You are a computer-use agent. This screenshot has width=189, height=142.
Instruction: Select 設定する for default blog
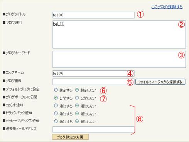tap(56, 90)
